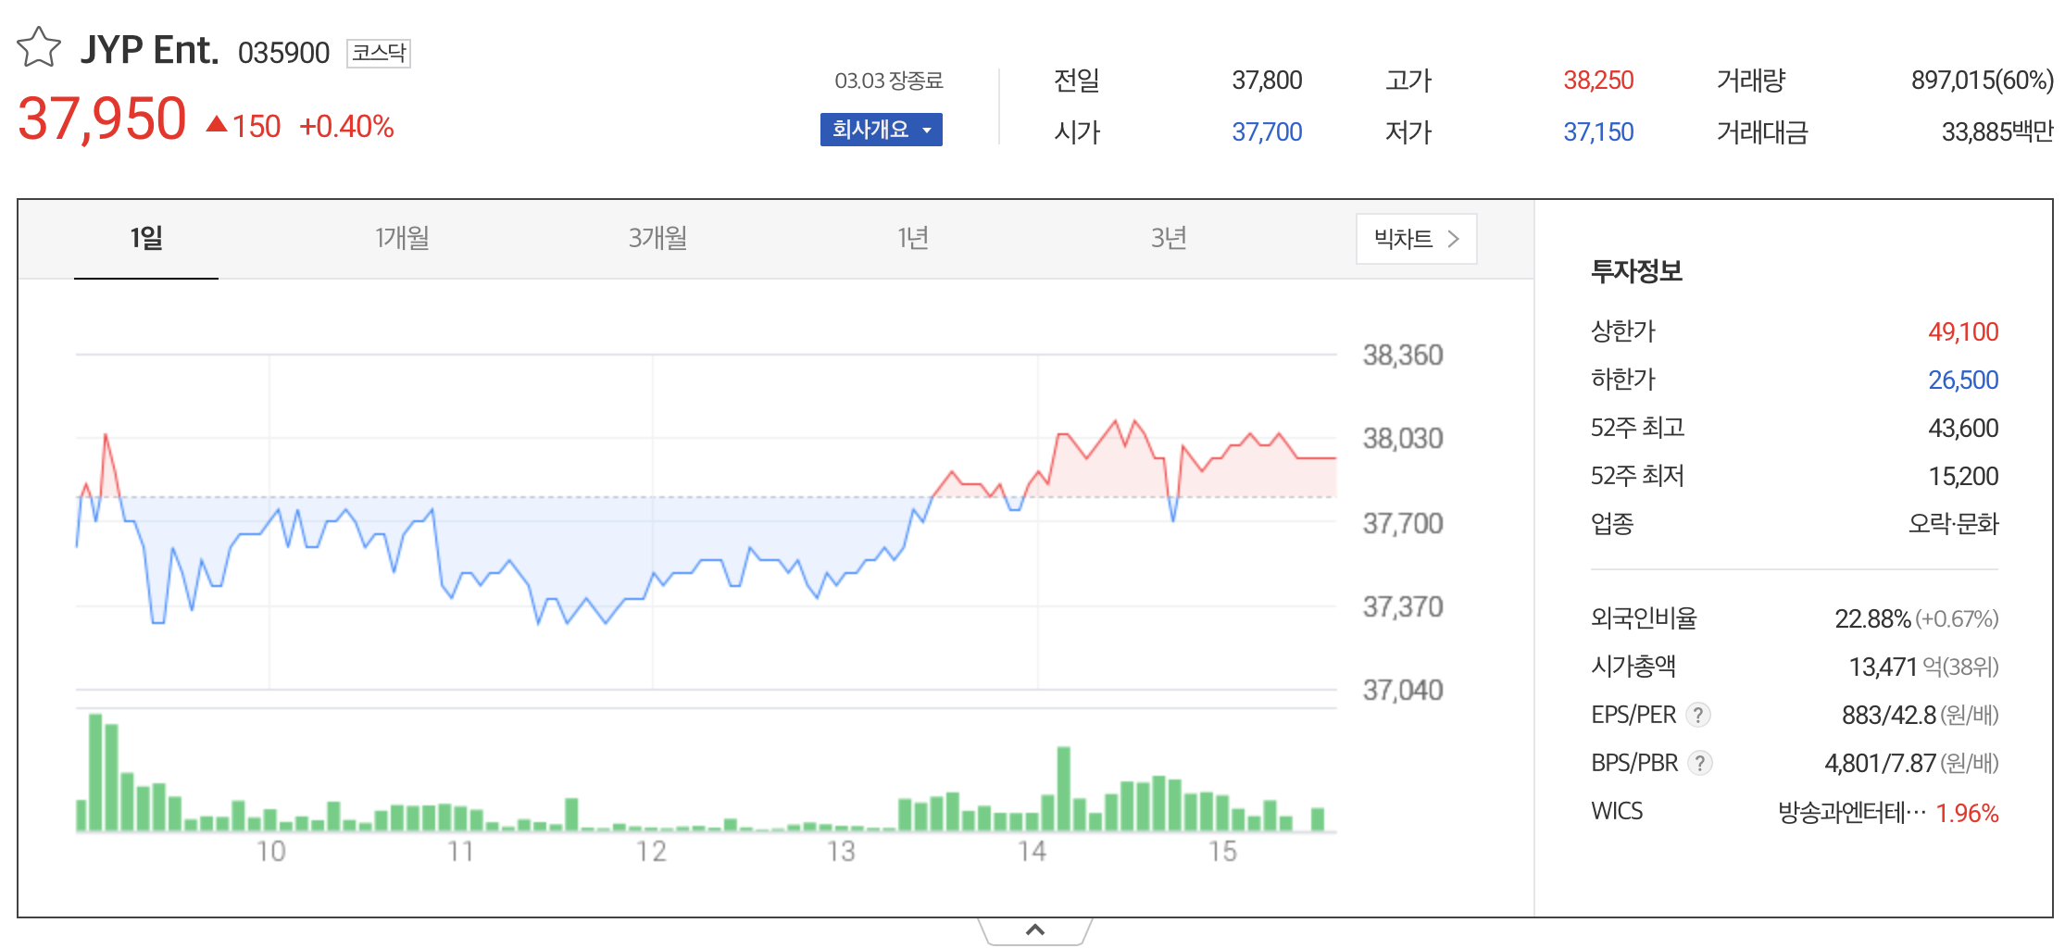Click the 전일 value 37,800
The height and width of the screenshot is (948, 2065).
(1267, 81)
